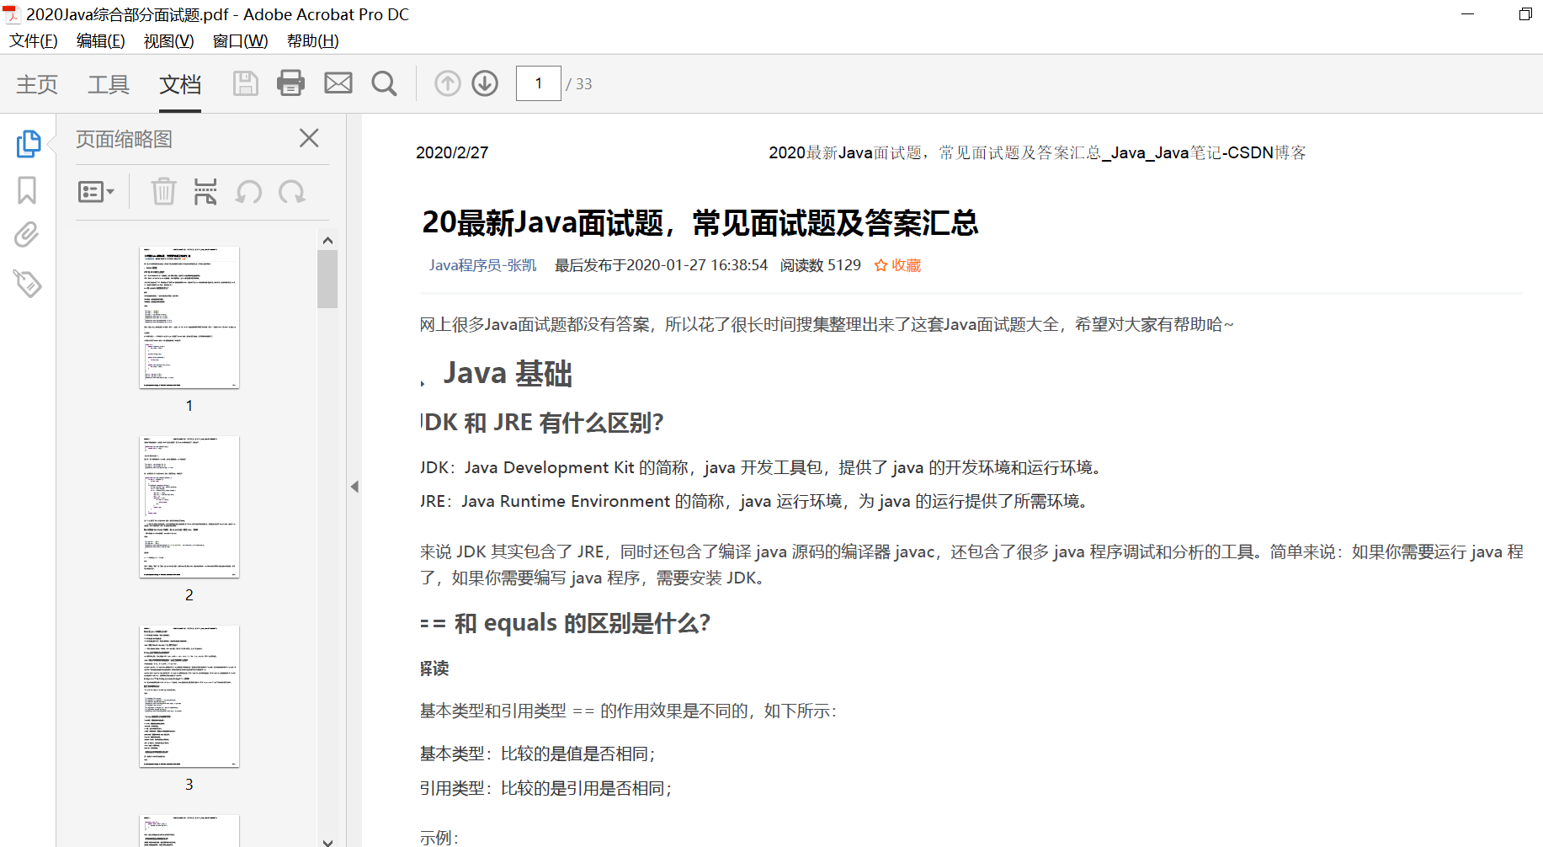This screenshot has width=1543, height=847.
Task: Rotate page clockwise icon
Action: 292,192
